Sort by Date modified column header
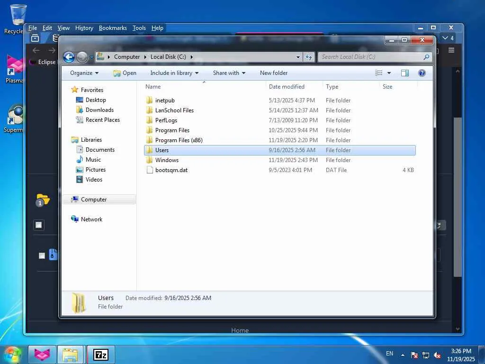This screenshot has height=364, width=485. (294, 87)
